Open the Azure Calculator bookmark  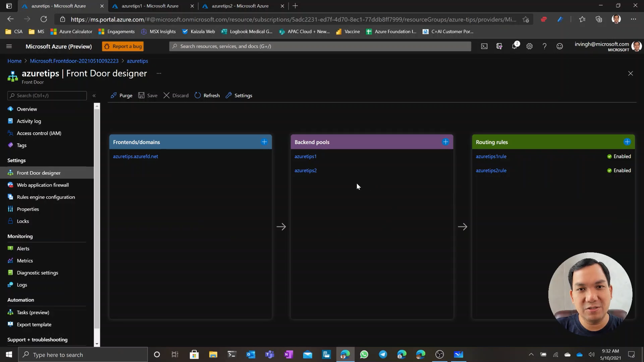click(71, 31)
